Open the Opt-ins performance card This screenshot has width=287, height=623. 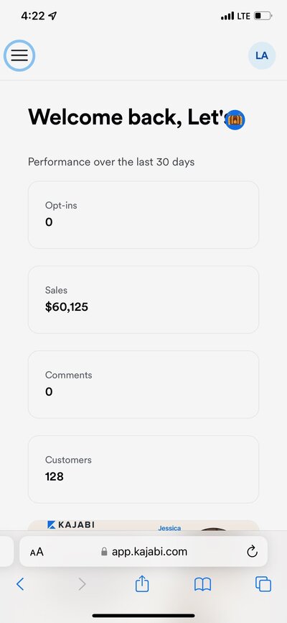[x=143, y=215]
